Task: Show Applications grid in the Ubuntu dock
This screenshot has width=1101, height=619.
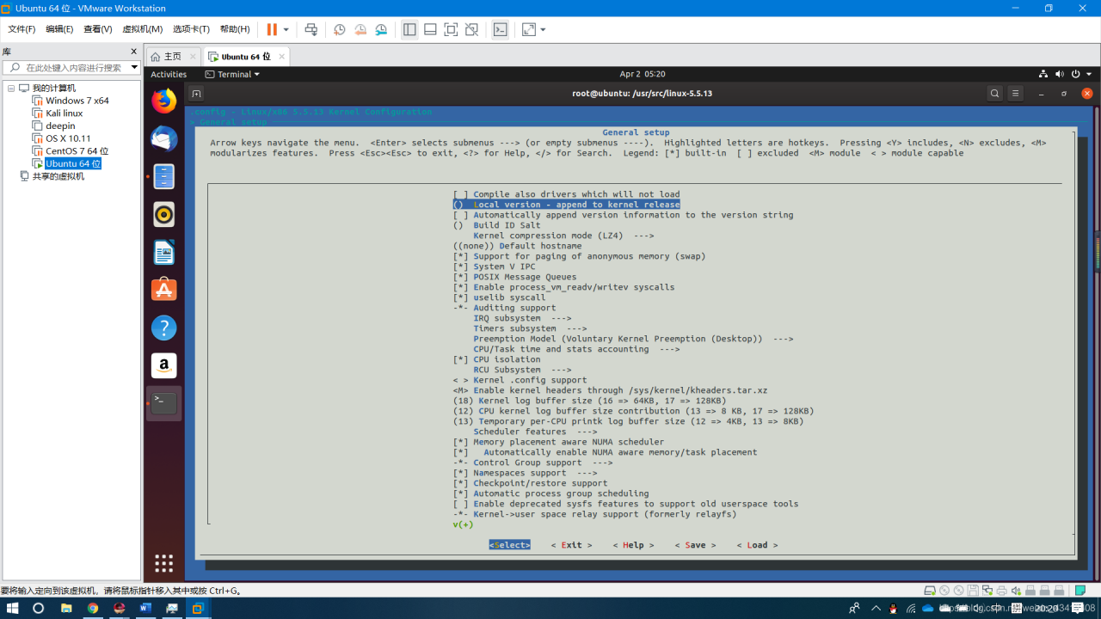Action: pos(163,563)
